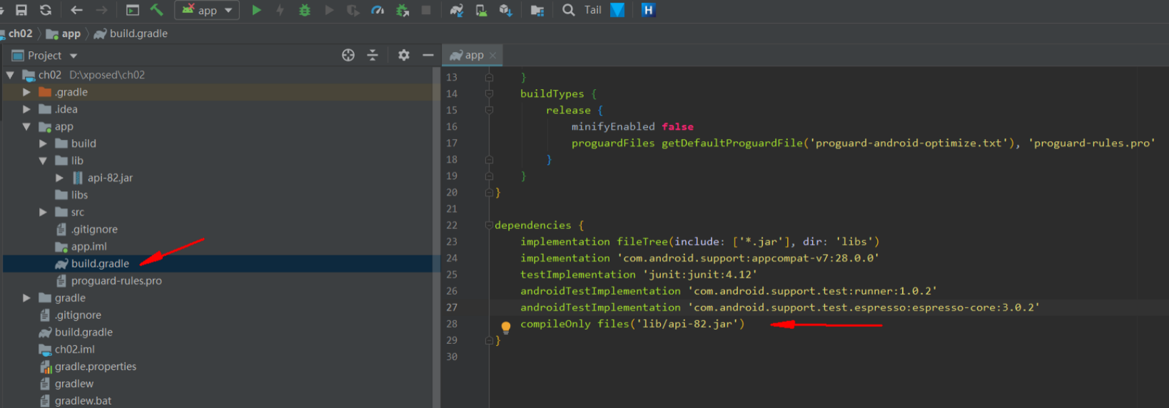Open the Profiler gauge icon
1169x408 pixels.
click(378, 10)
